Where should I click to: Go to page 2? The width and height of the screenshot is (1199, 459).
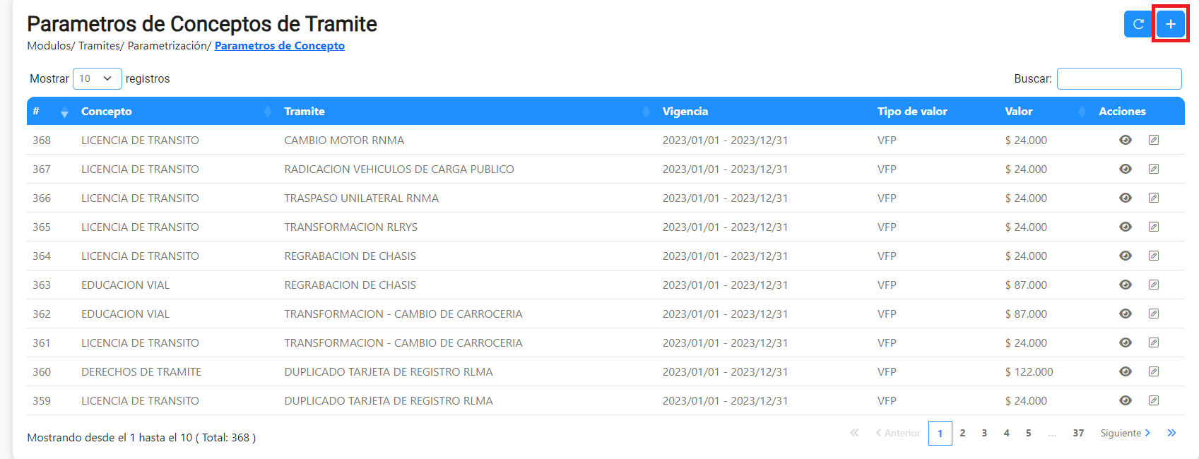962,433
